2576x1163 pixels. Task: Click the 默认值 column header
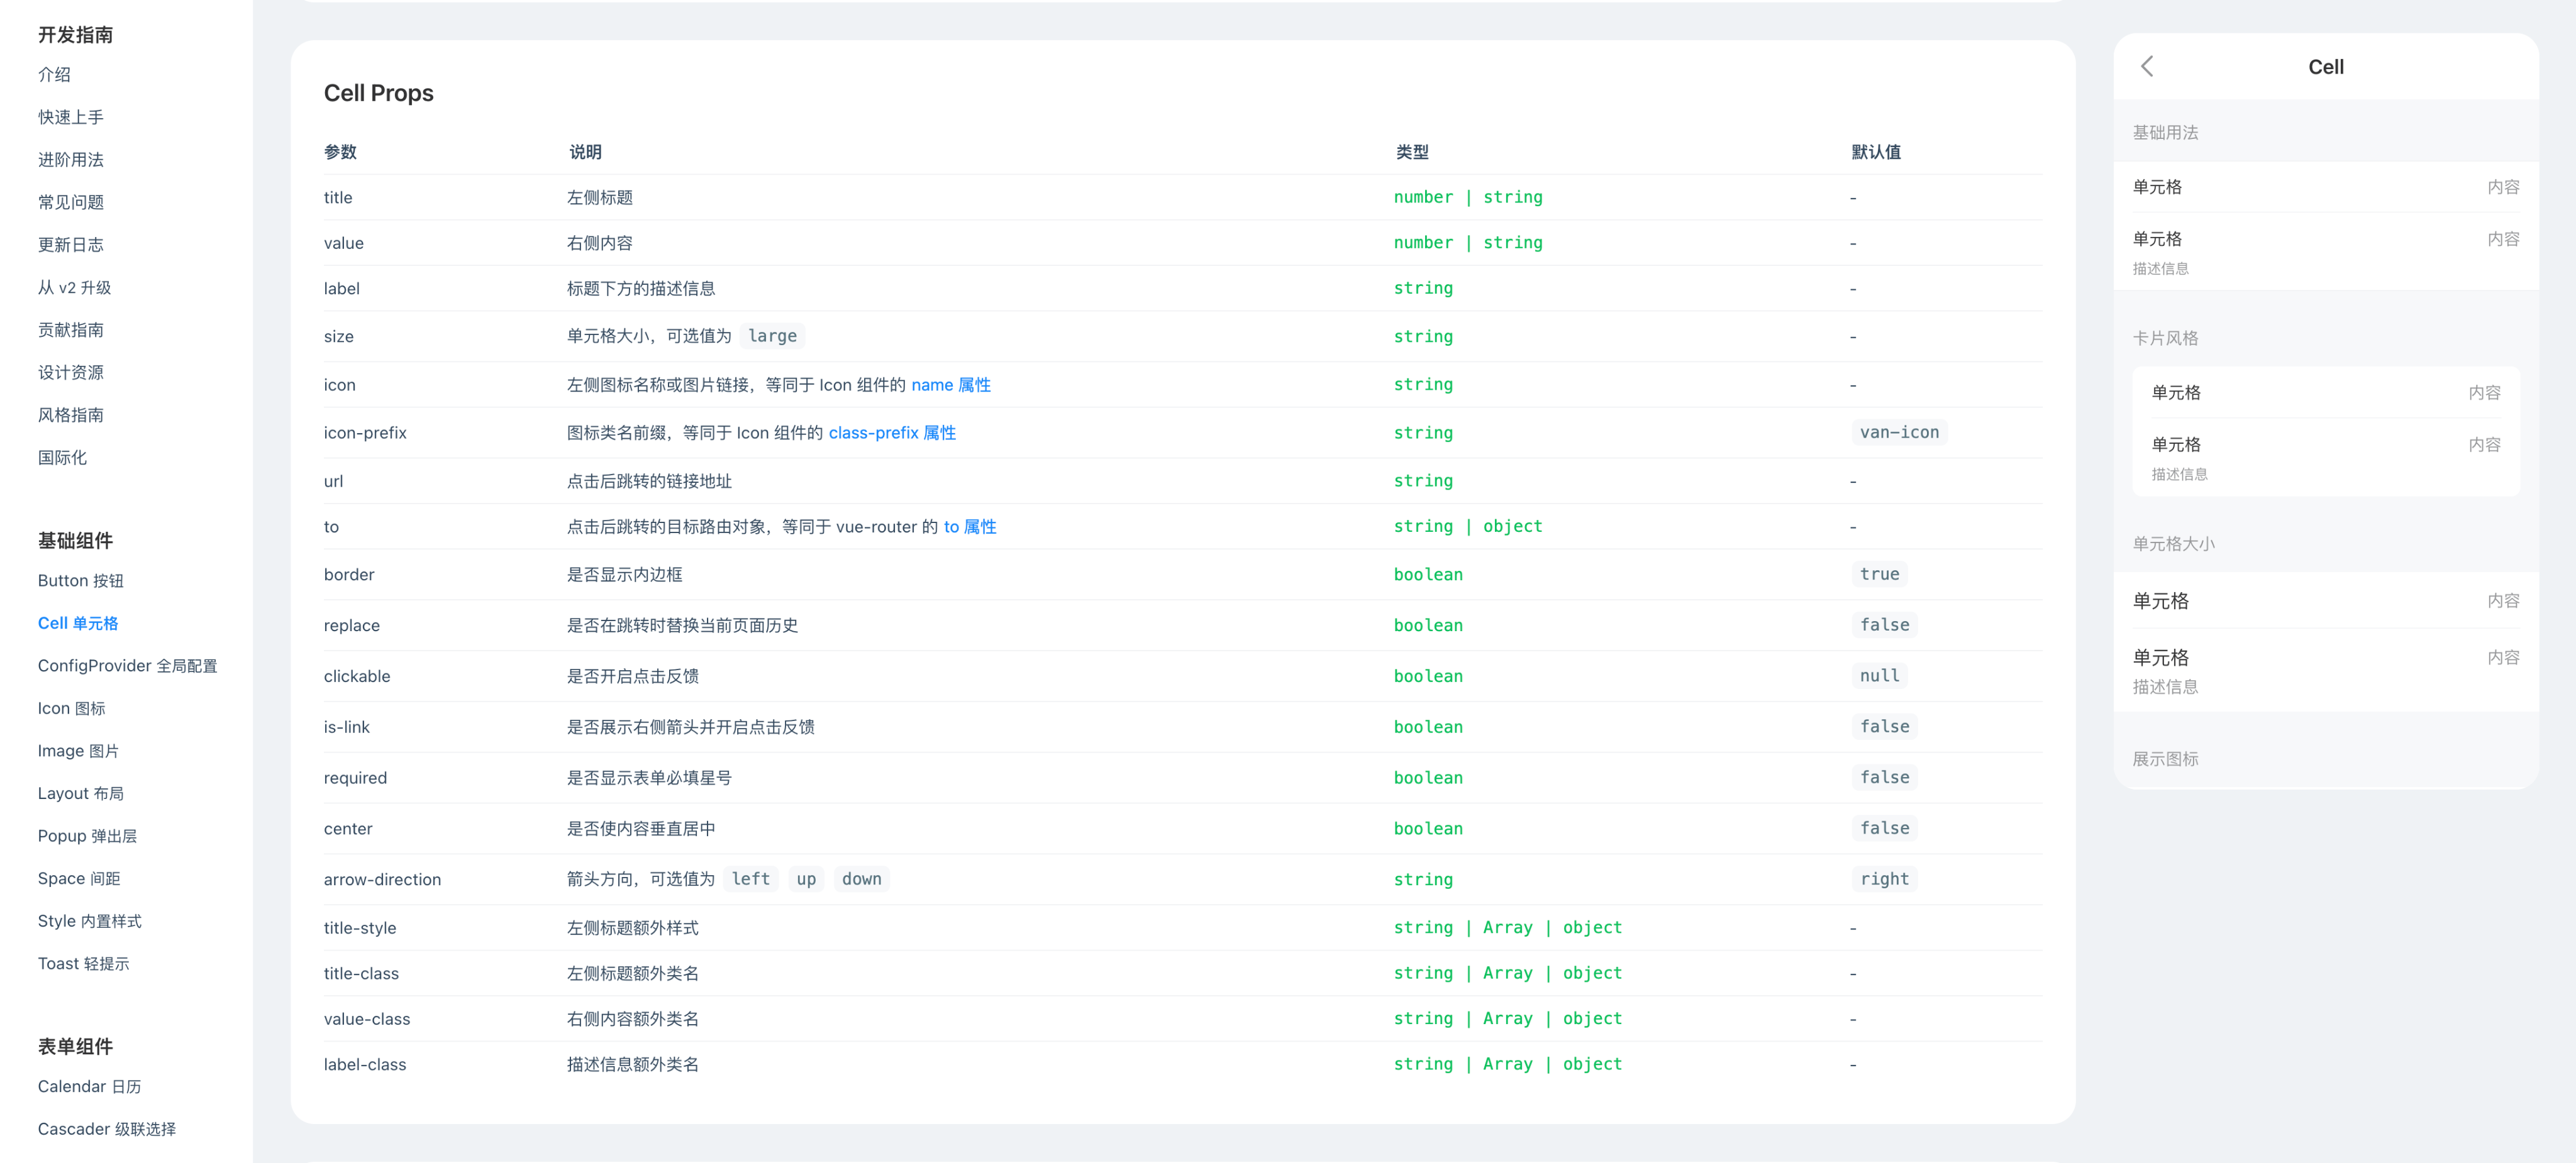(x=1875, y=152)
